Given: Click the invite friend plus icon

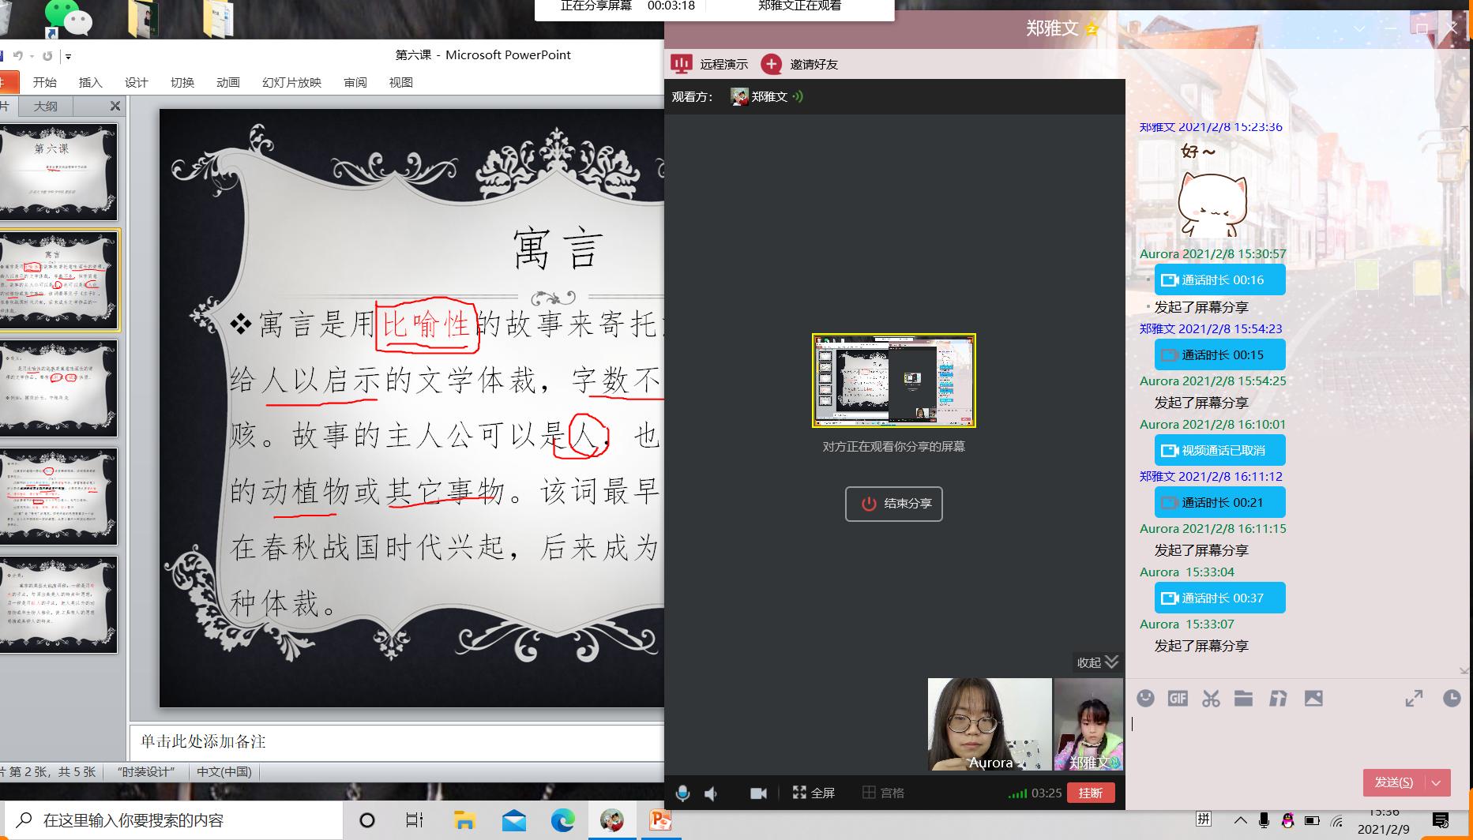Looking at the screenshot, I should [771, 64].
